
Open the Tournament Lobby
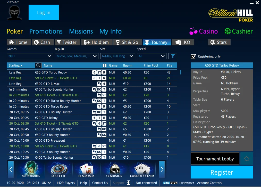[x=215, y=159]
